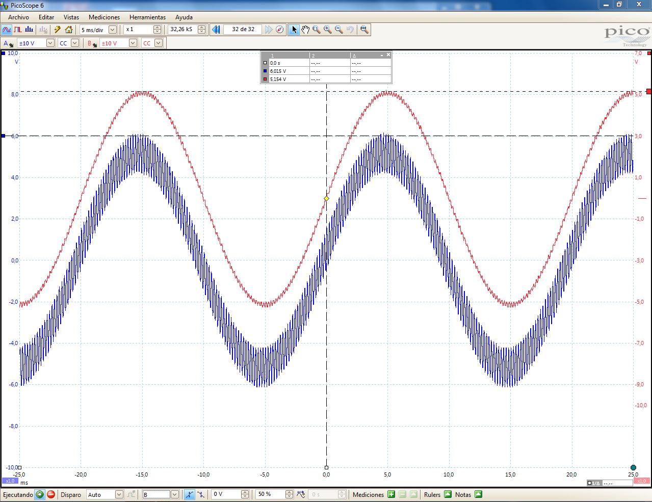Open Editar menu
This screenshot has height=502, width=652.
tap(46, 17)
